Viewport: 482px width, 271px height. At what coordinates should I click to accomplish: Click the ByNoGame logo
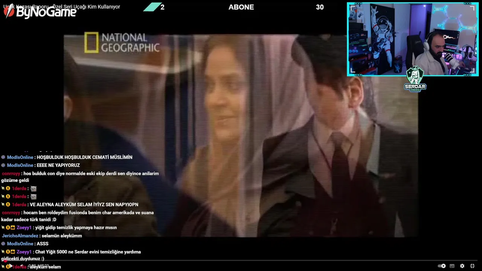point(40,12)
